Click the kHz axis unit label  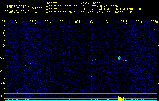point(2,21)
